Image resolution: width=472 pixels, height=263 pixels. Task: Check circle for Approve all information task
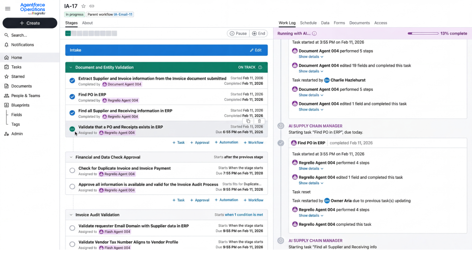72,187
